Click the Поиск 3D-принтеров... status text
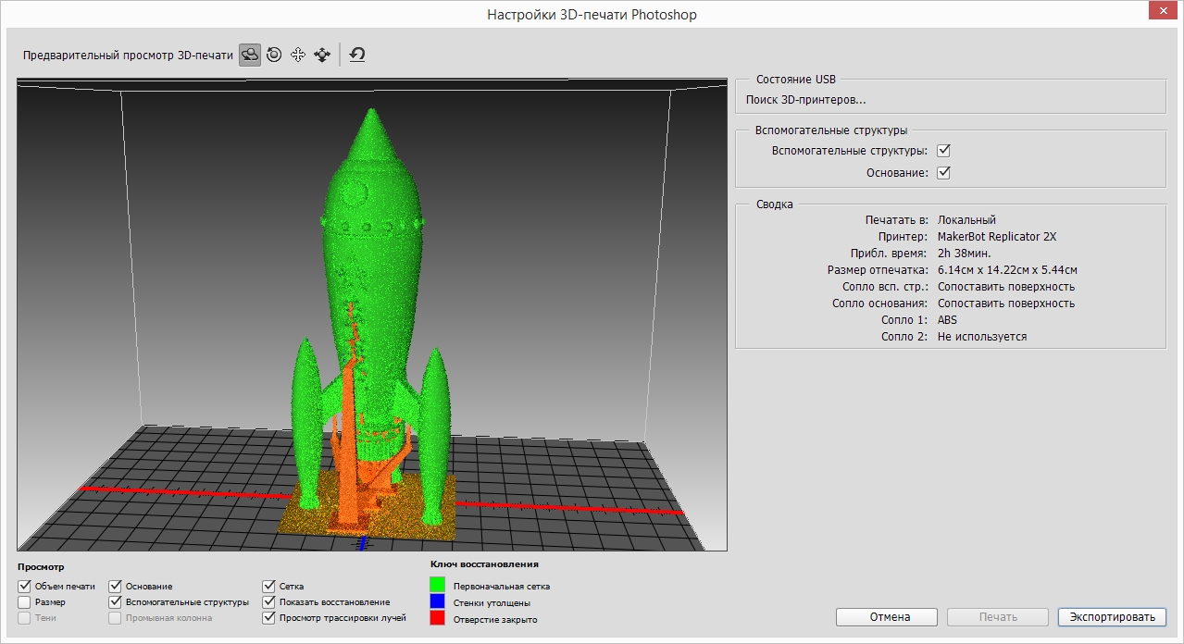 (805, 100)
